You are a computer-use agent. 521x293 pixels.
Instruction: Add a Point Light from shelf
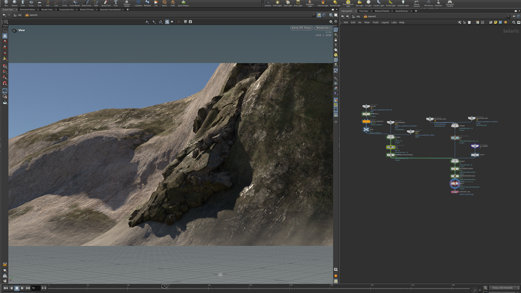click(277, 3)
